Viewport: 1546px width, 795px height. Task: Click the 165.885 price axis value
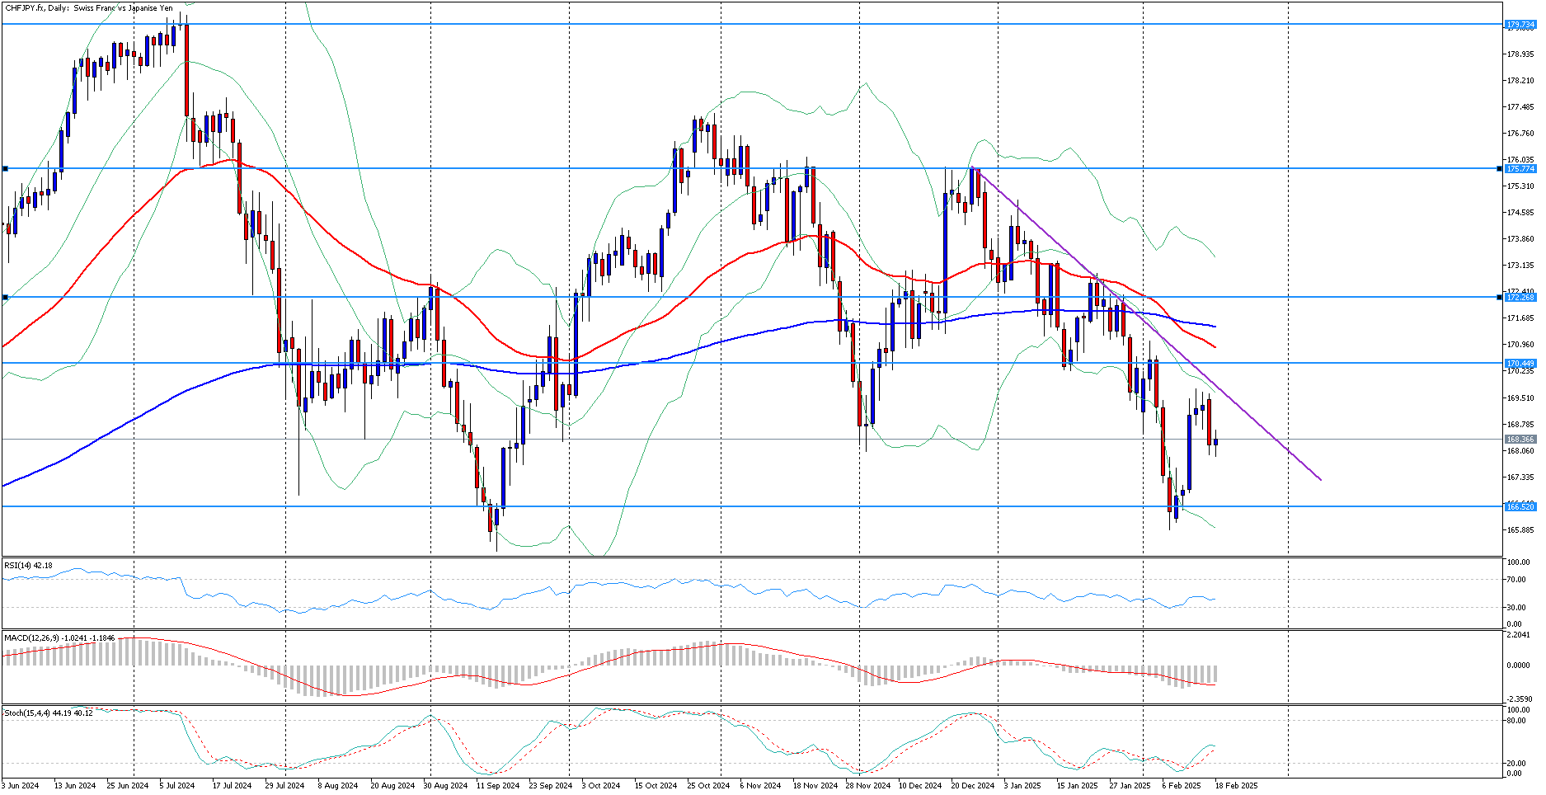pyautogui.click(x=1520, y=530)
